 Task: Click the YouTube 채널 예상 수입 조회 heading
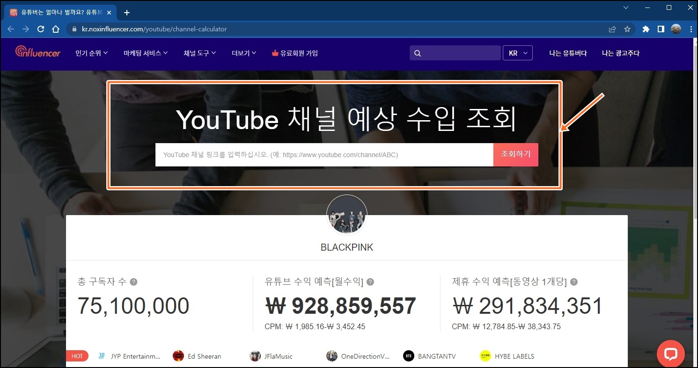point(347,119)
